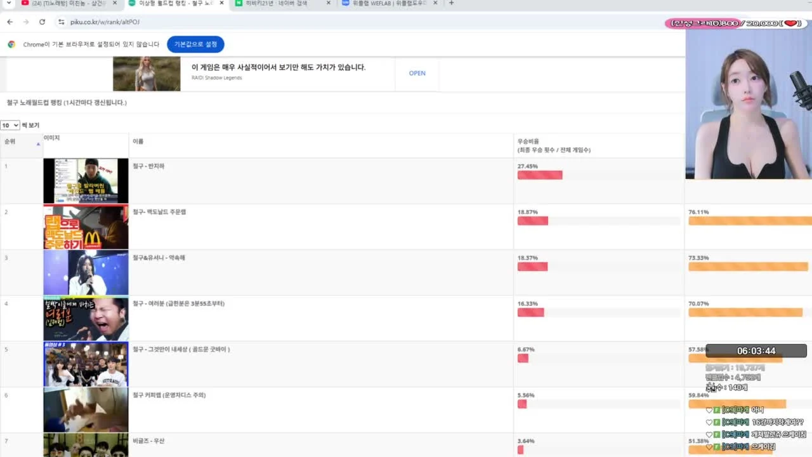Open the tab search dropdown arrow

9,3
